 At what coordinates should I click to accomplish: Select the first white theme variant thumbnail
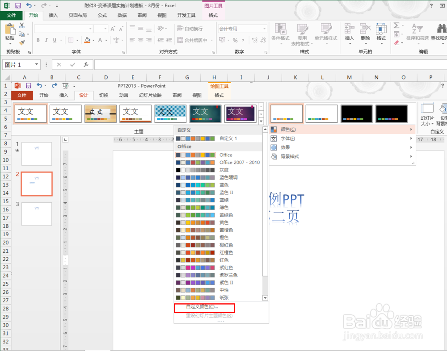point(286,114)
